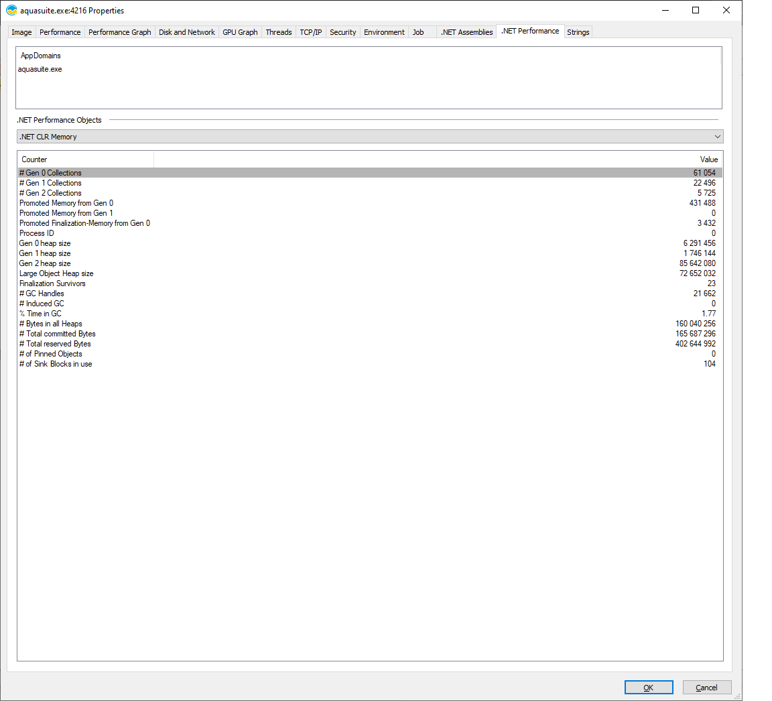Open the GPU Graph tab
Viewport: 772px width, 701px height.
click(x=241, y=32)
